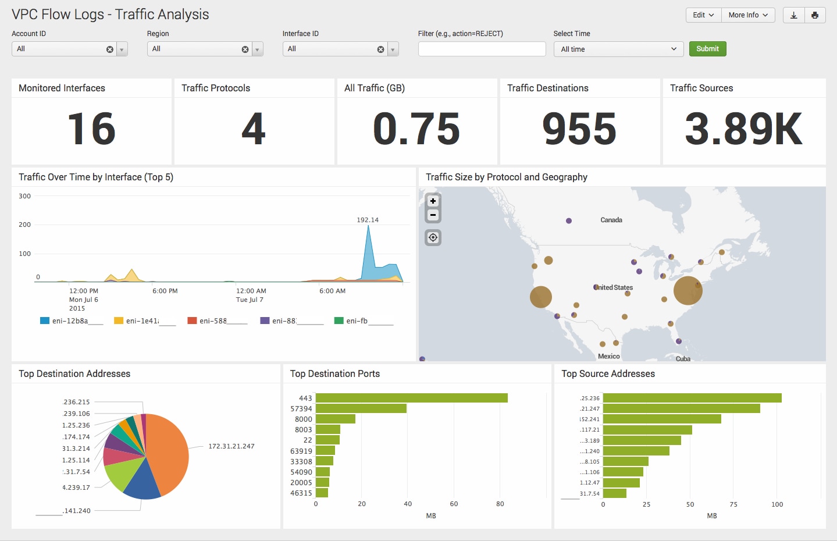Click the port 63919 label

[301, 451]
